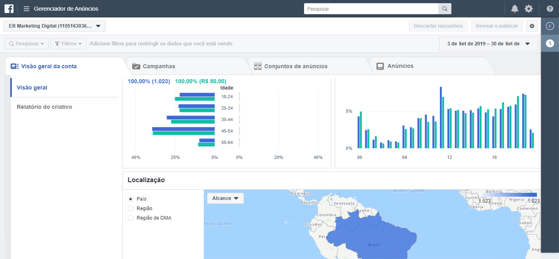Select the País radio button
Viewport: 559px width, 259px height.
pos(130,199)
